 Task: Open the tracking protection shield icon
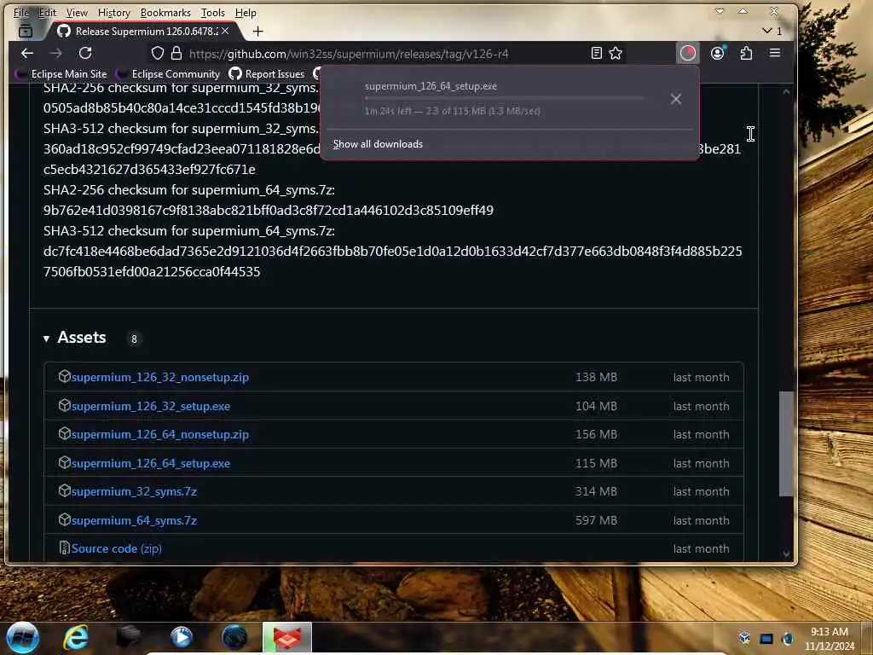pos(158,54)
